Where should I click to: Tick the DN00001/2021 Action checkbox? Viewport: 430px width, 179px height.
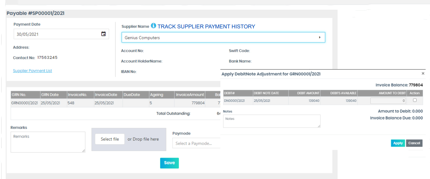(x=415, y=100)
